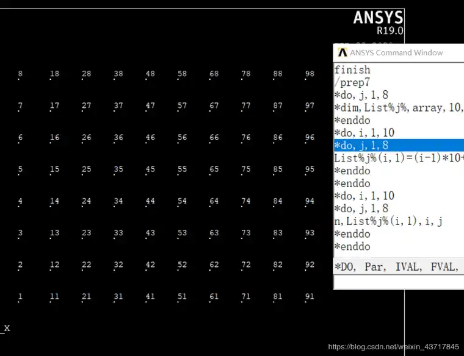Click node 1 in the graphics window
Image resolution: width=464 pixels, height=356 pixels.
[x=20, y=297]
